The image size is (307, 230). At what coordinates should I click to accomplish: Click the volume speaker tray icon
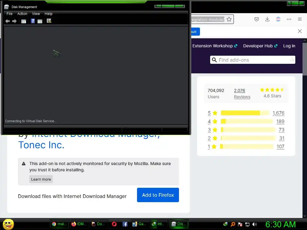point(255,225)
